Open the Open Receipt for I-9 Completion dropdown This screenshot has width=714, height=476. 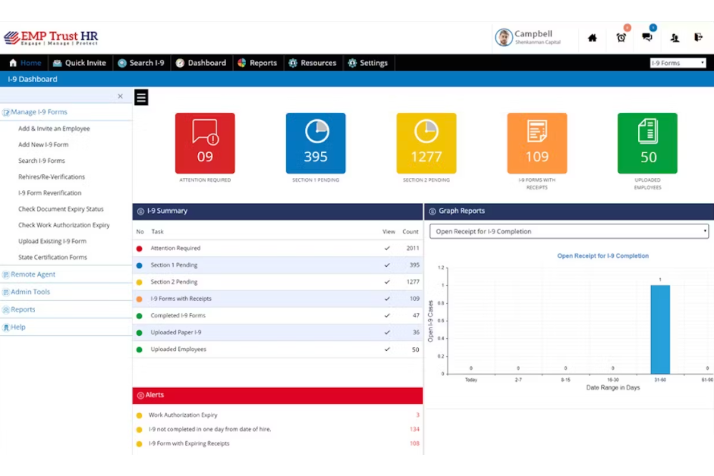(568, 231)
